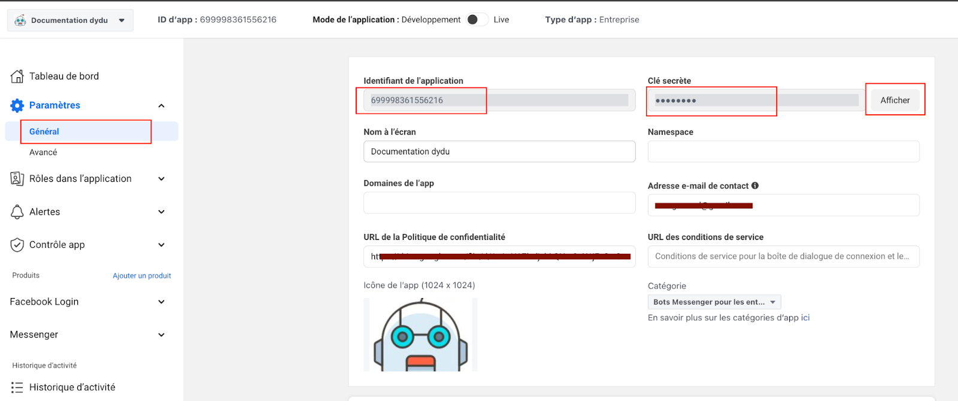This screenshot has height=401, width=958.
Task: Click the Rôles dans l'application badge icon
Action: (17, 178)
